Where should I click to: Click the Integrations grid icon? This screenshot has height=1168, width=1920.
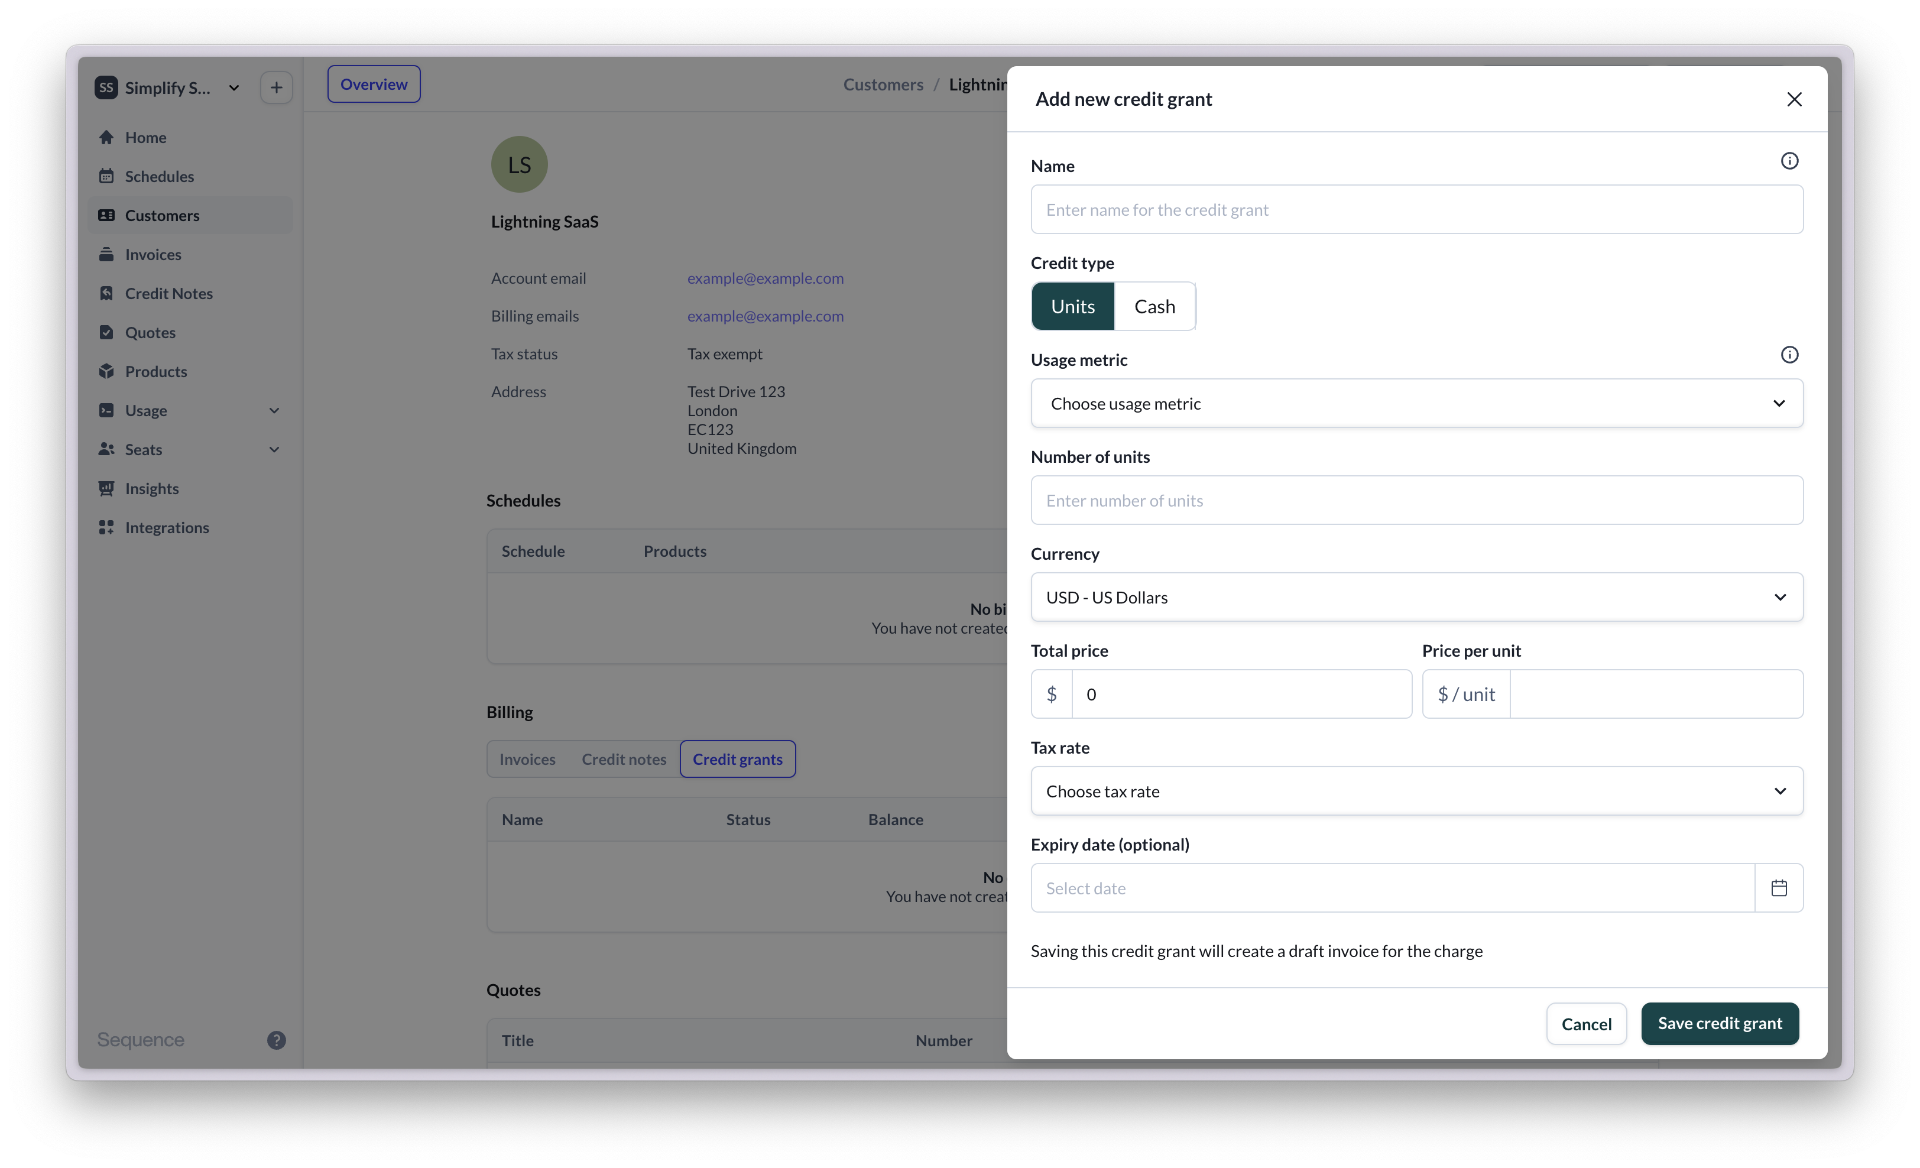[x=107, y=527]
